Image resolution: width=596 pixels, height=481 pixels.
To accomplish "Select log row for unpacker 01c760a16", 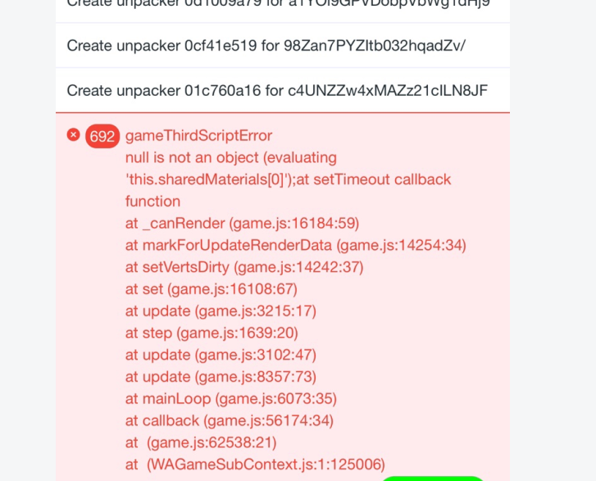I will 282,90.
